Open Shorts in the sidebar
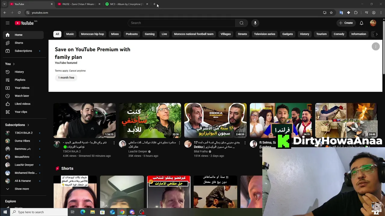Screen dimensions: 385x216 click(23, 43)
